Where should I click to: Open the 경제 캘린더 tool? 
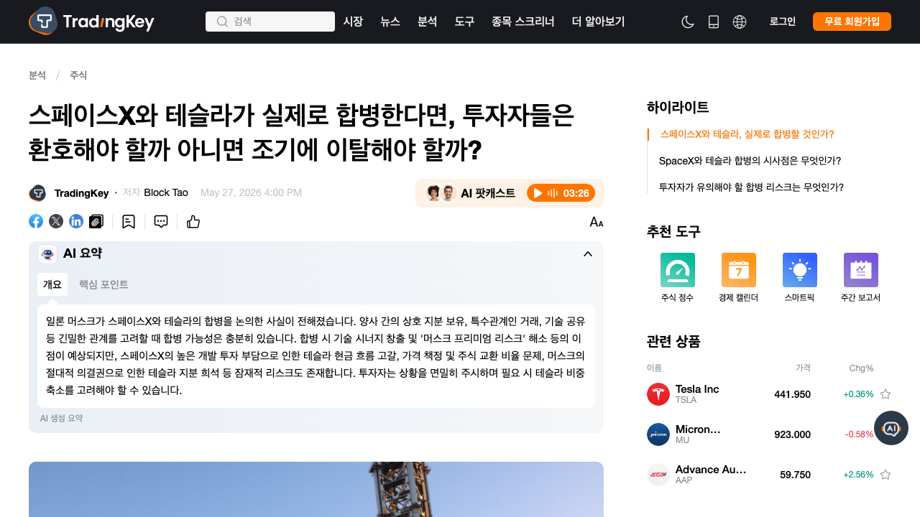tap(738, 278)
